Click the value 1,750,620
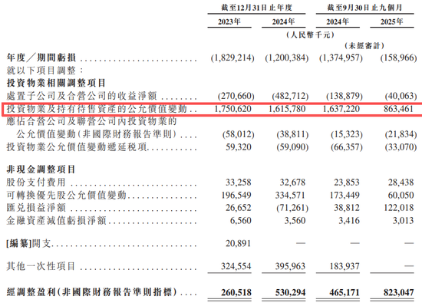Image resolution: width=422 pixels, height=306 pixels. pyautogui.click(x=232, y=109)
